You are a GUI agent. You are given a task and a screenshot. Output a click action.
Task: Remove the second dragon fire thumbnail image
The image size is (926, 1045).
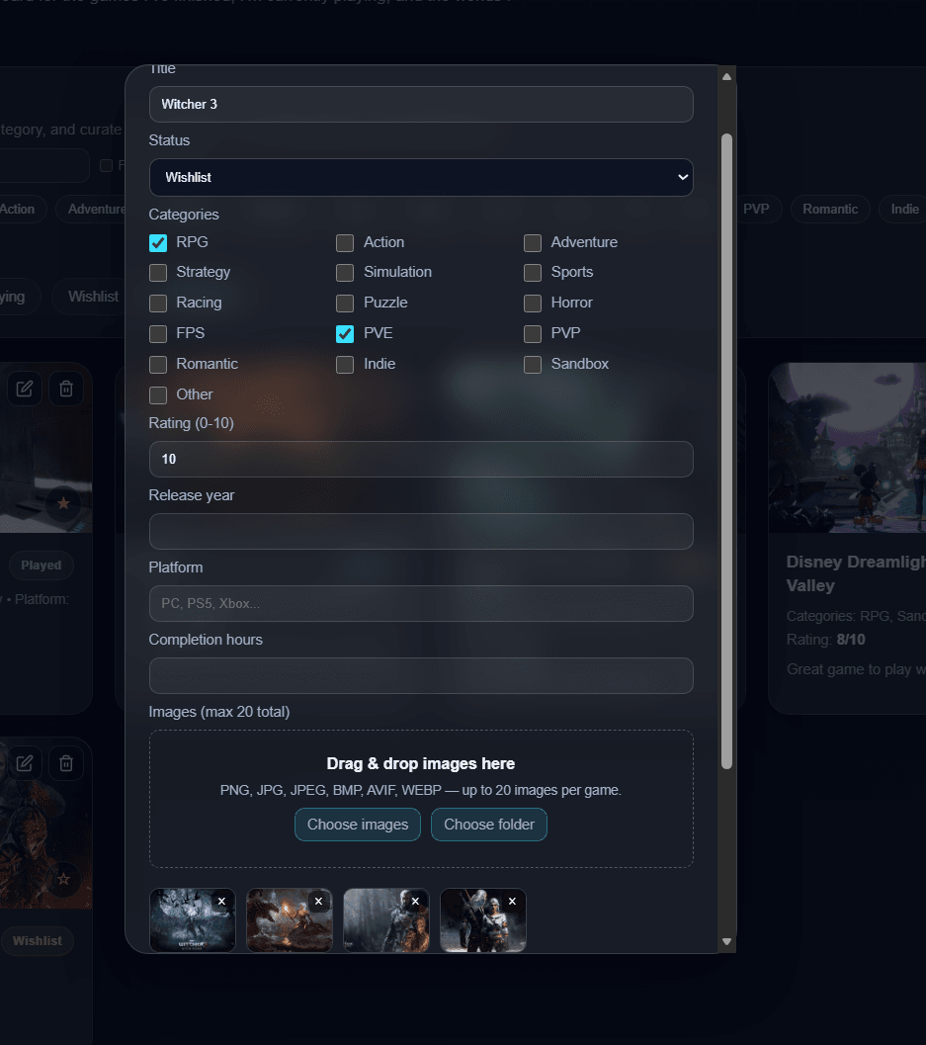[x=318, y=901]
